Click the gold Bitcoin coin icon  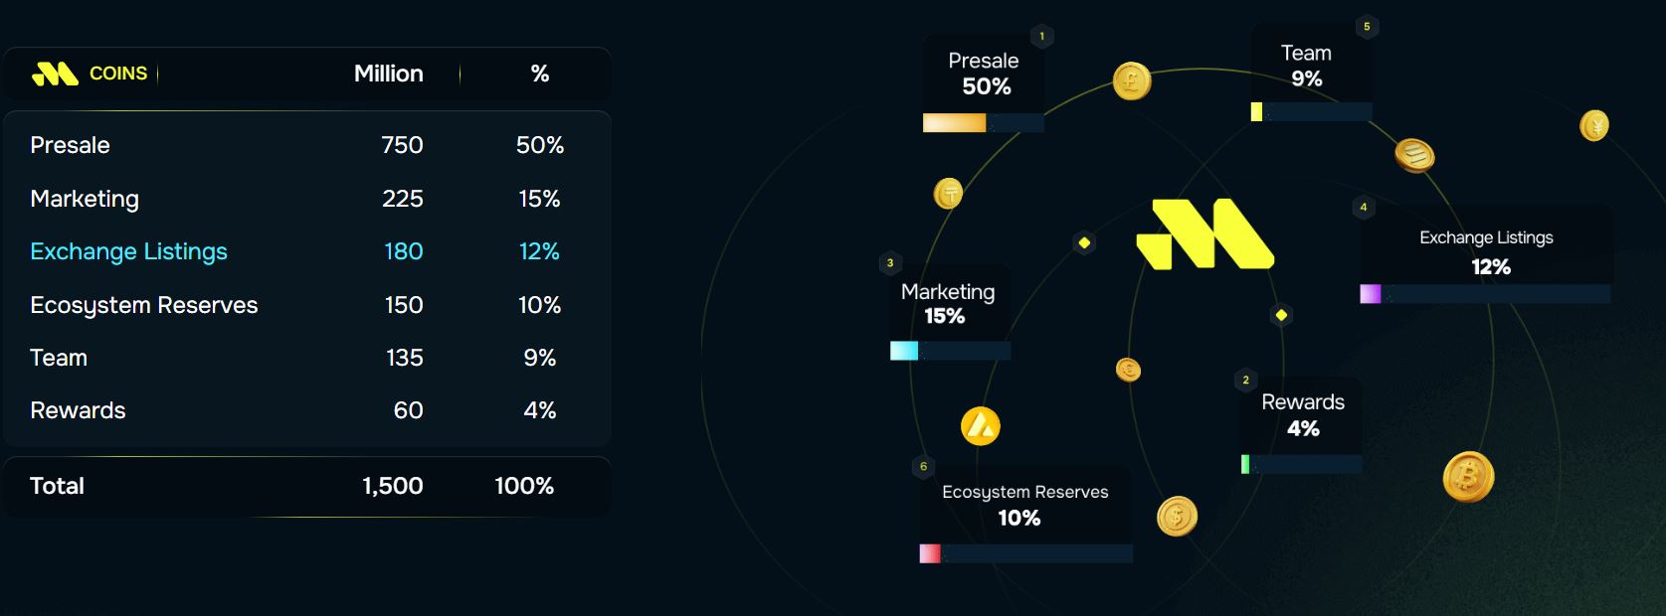tap(1468, 477)
